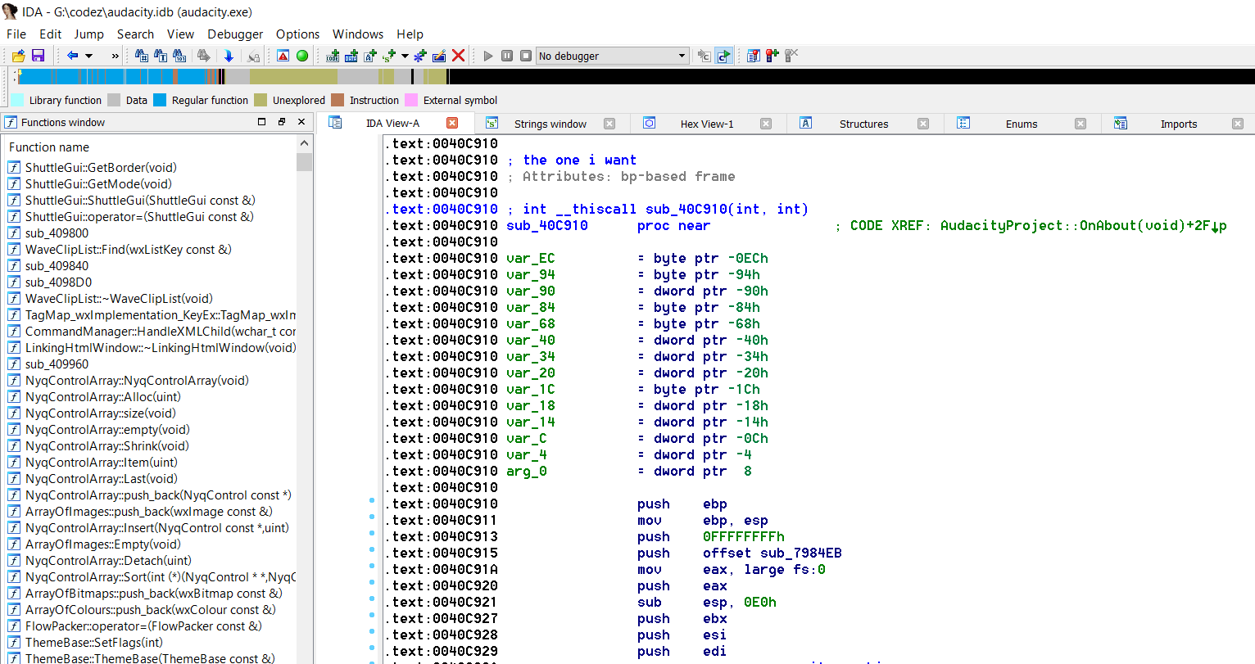Close the Functions window panel
The image size is (1255, 664).
(301, 122)
